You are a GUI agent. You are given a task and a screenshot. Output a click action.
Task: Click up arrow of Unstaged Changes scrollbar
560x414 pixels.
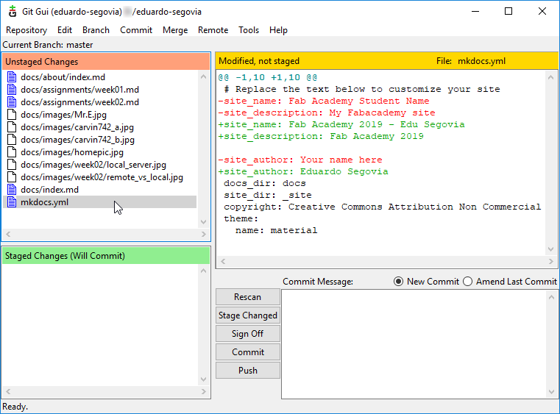[204, 76]
